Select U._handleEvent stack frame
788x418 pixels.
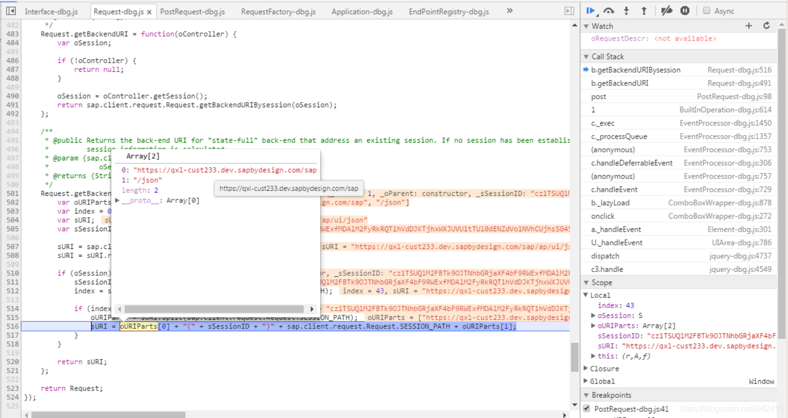click(x=679, y=242)
